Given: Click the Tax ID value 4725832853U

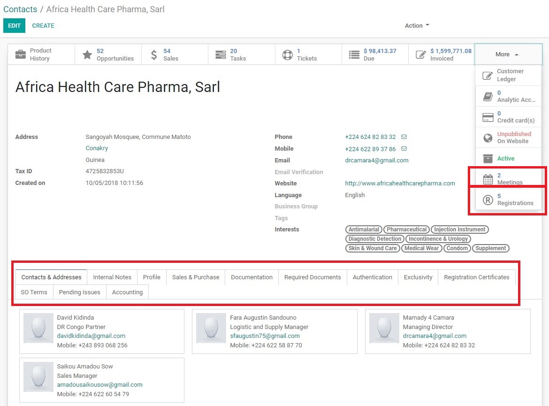Looking at the screenshot, I should [x=105, y=171].
